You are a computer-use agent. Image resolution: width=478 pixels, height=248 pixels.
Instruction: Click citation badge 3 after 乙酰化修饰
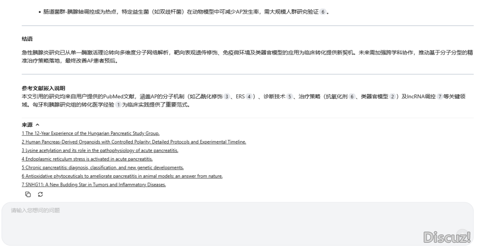pos(227,97)
